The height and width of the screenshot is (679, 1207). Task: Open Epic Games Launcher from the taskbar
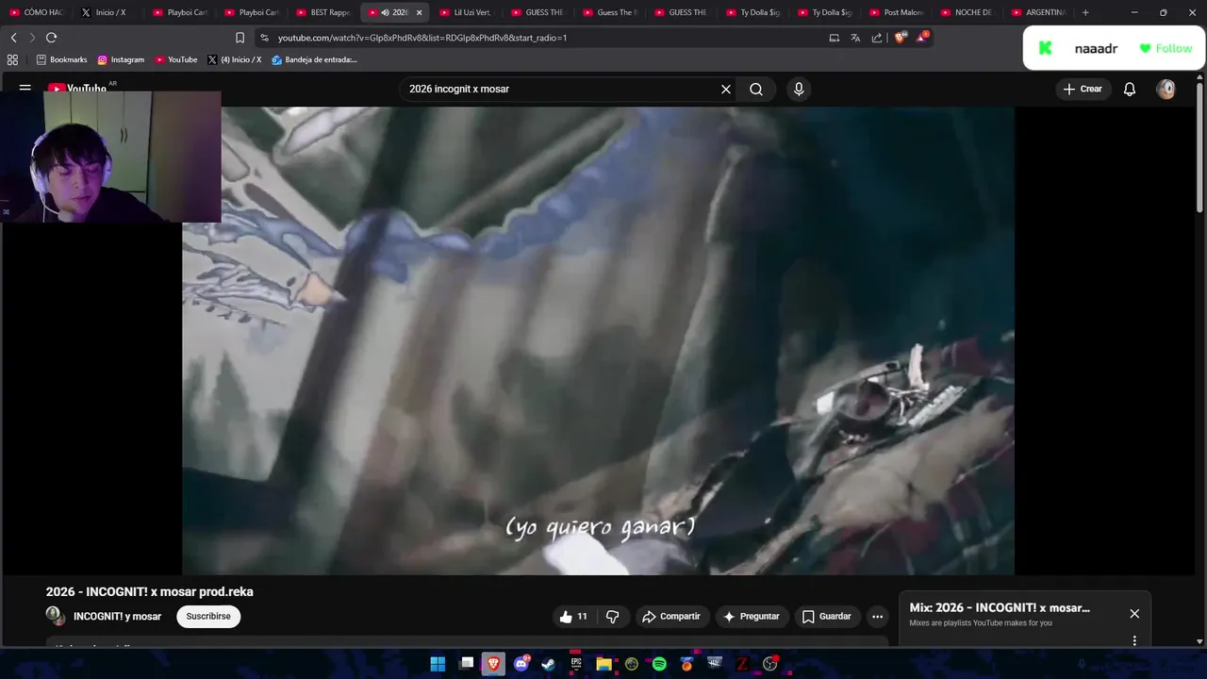pos(576,664)
